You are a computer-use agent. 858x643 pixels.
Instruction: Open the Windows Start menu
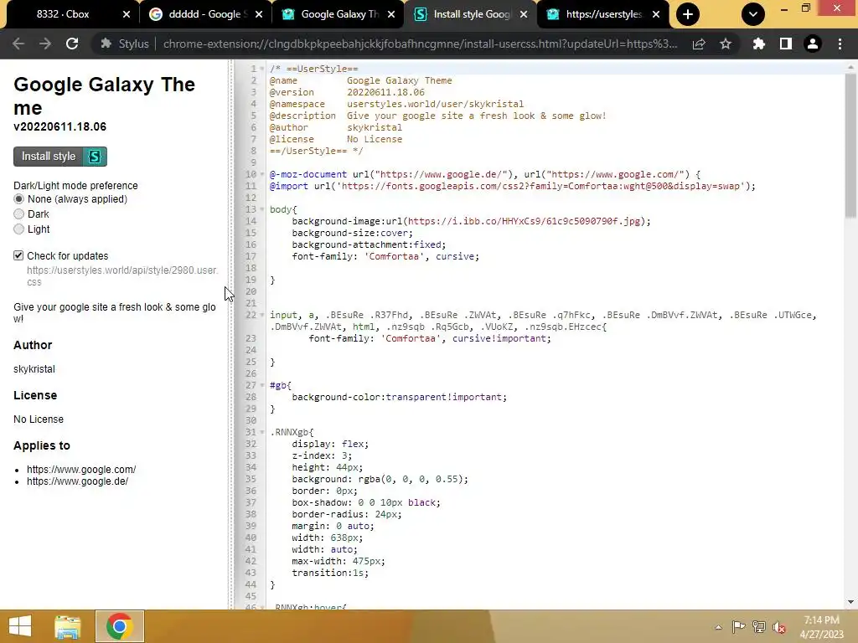point(20,626)
